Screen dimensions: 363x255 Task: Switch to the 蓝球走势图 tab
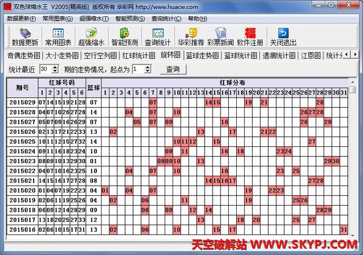tap(202, 55)
